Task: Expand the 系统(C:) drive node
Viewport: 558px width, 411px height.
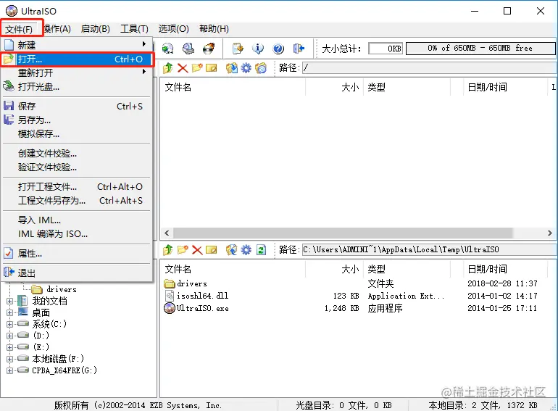Action: click(9, 324)
